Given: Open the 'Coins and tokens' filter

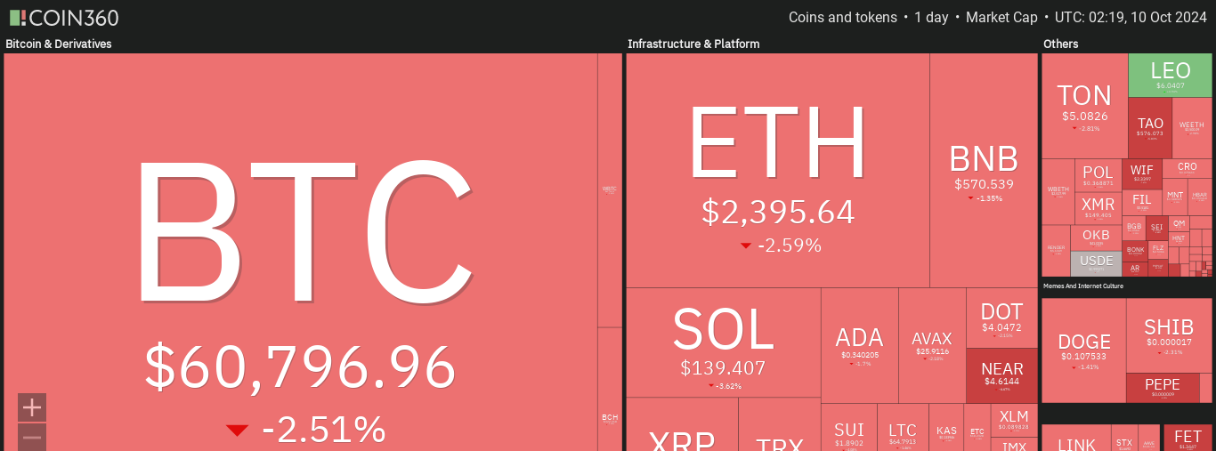Looking at the screenshot, I should tap(842, 18).
